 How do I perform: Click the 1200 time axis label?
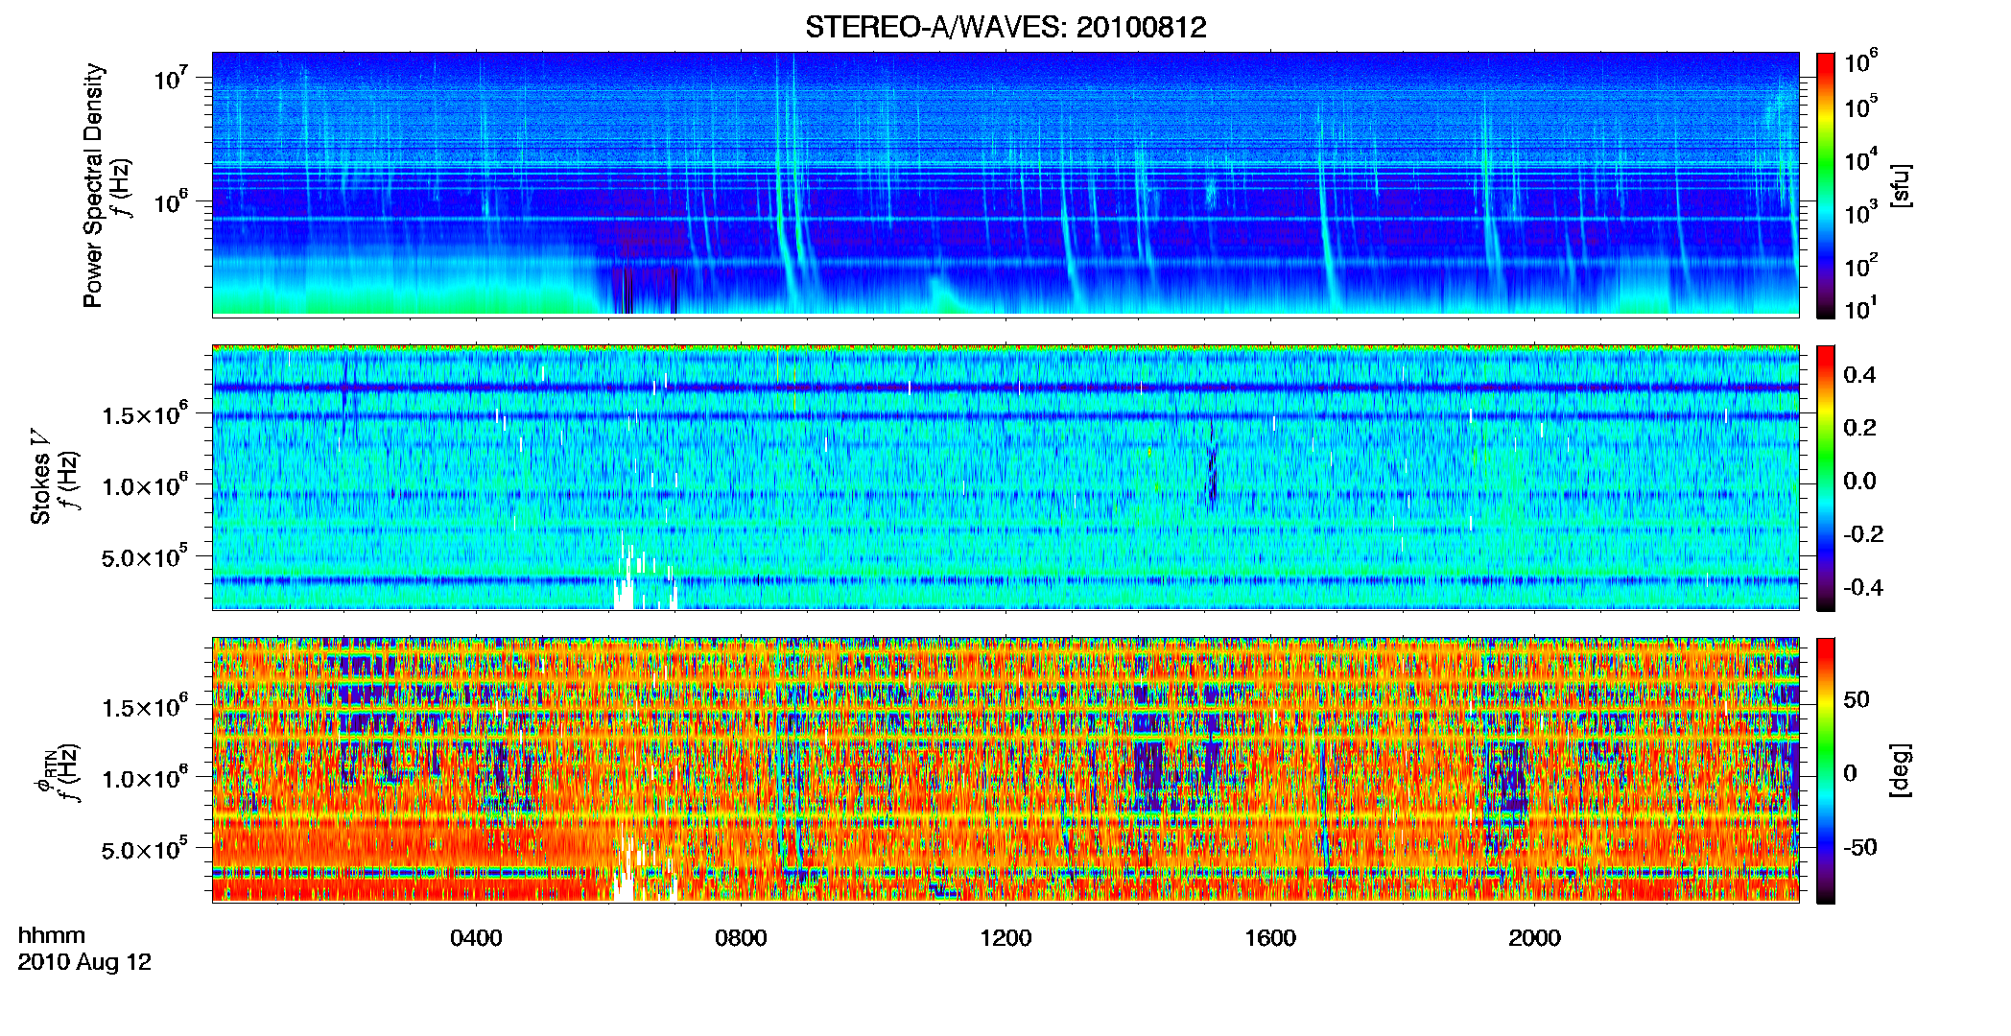click(x=1005, y=938)
